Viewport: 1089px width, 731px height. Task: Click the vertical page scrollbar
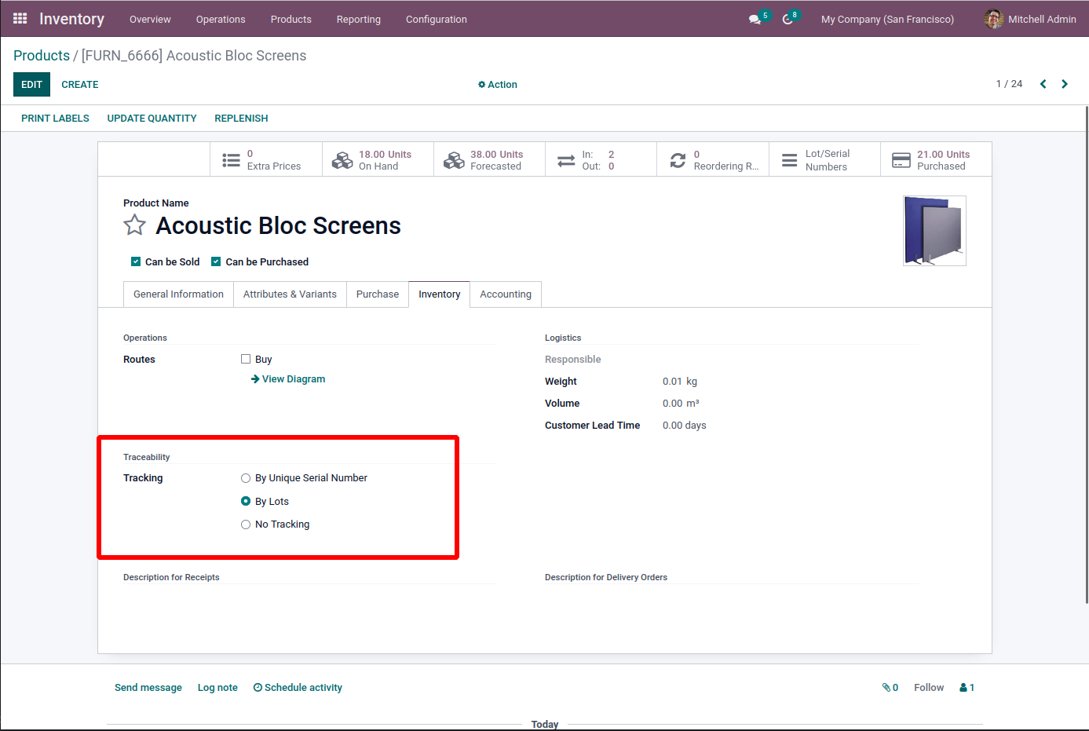tap(1087, 354)
